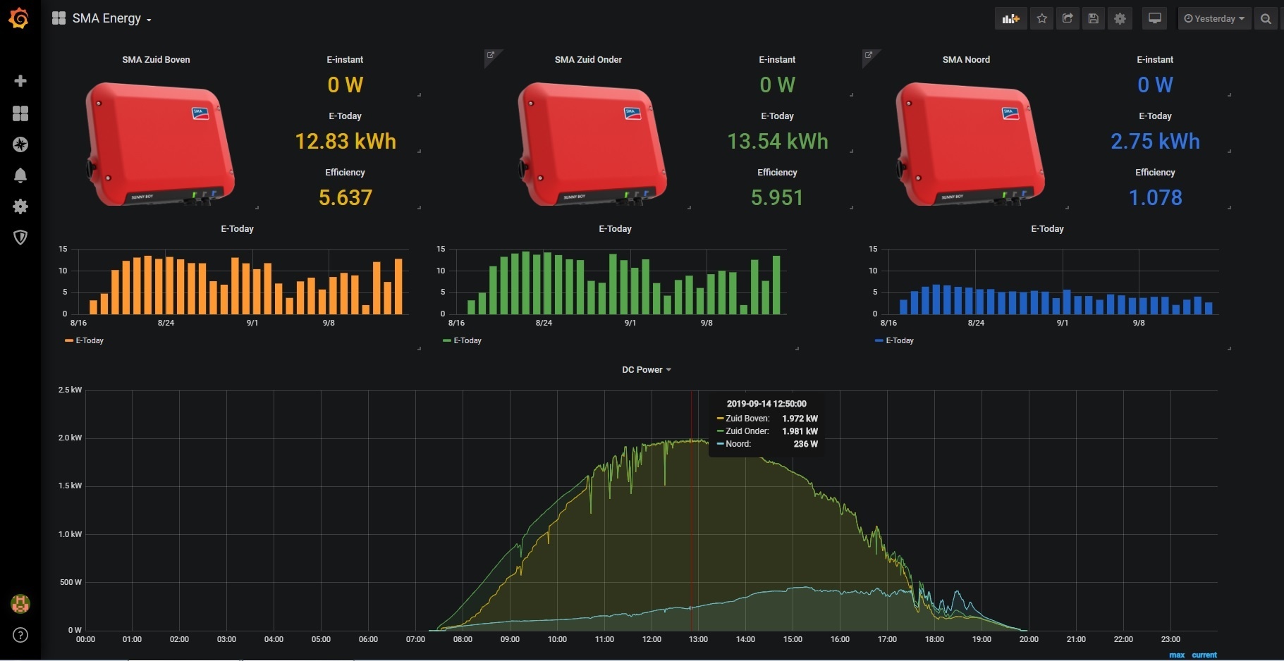
Task: Open the SMA Zuid Onder panel title menu
Action: coord(588,60)
